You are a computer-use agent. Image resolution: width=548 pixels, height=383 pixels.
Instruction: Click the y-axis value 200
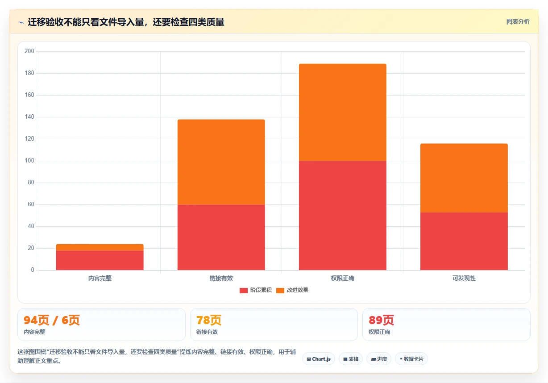pos(29,51)
